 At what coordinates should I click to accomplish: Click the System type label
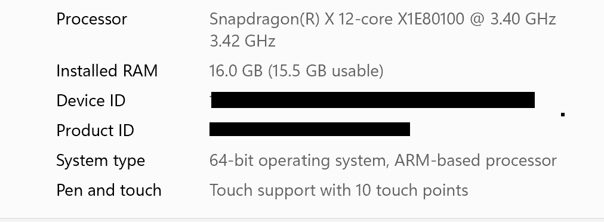click(100, 161)
